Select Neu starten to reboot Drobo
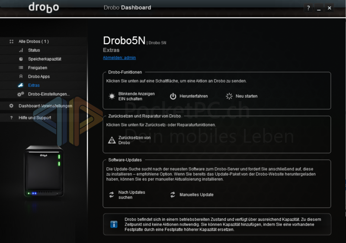 [242, 96]
